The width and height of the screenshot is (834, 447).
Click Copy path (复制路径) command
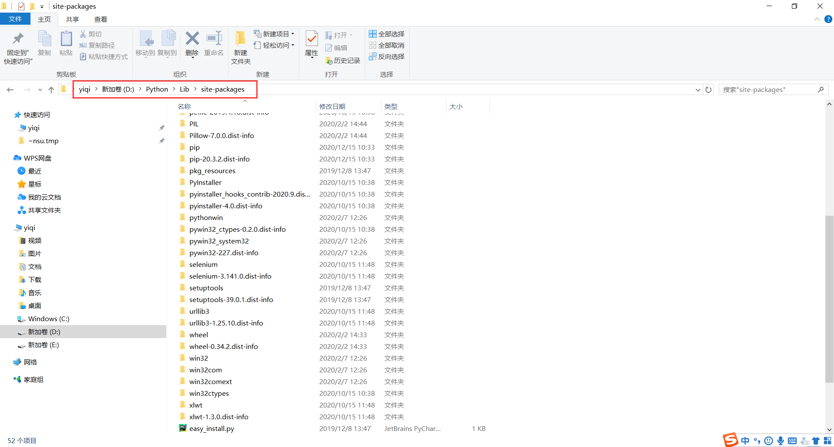point(97,45)
